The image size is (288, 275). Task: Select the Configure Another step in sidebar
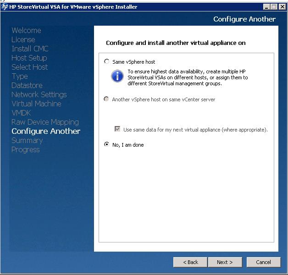46,131
